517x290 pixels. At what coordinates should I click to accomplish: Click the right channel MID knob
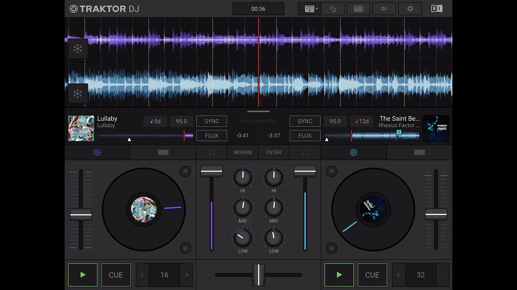point(274,207)
